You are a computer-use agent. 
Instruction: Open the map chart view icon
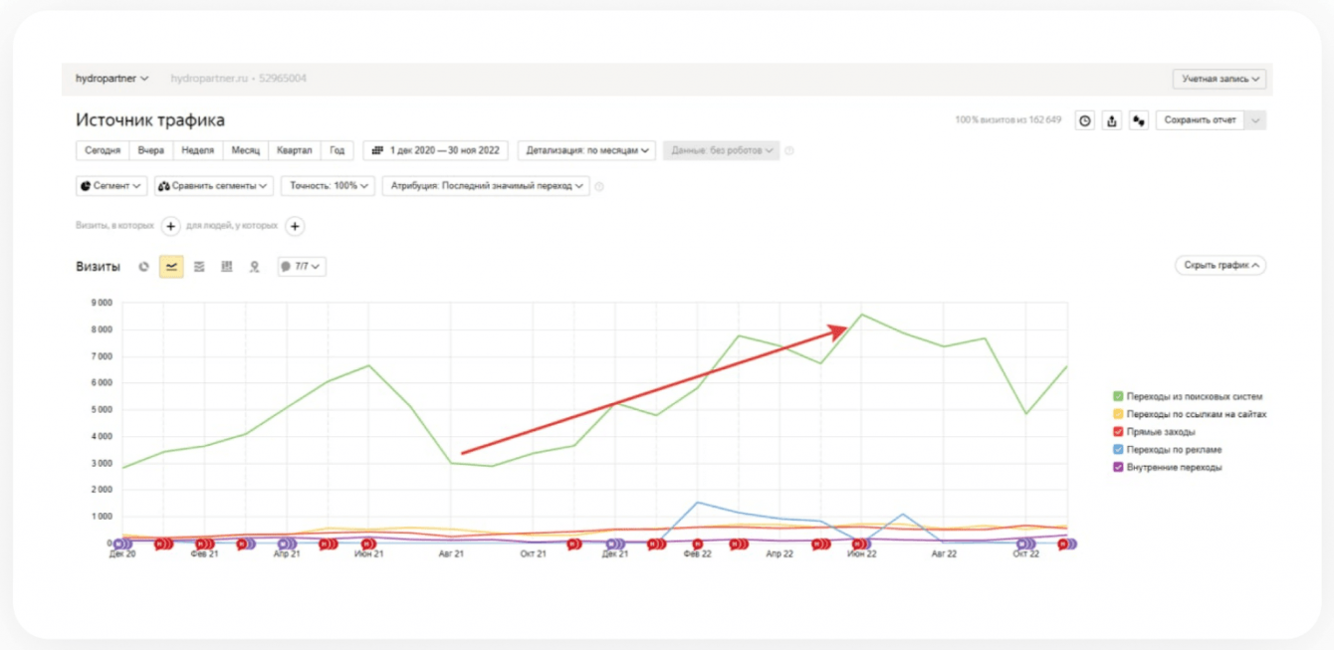[255, 267]
